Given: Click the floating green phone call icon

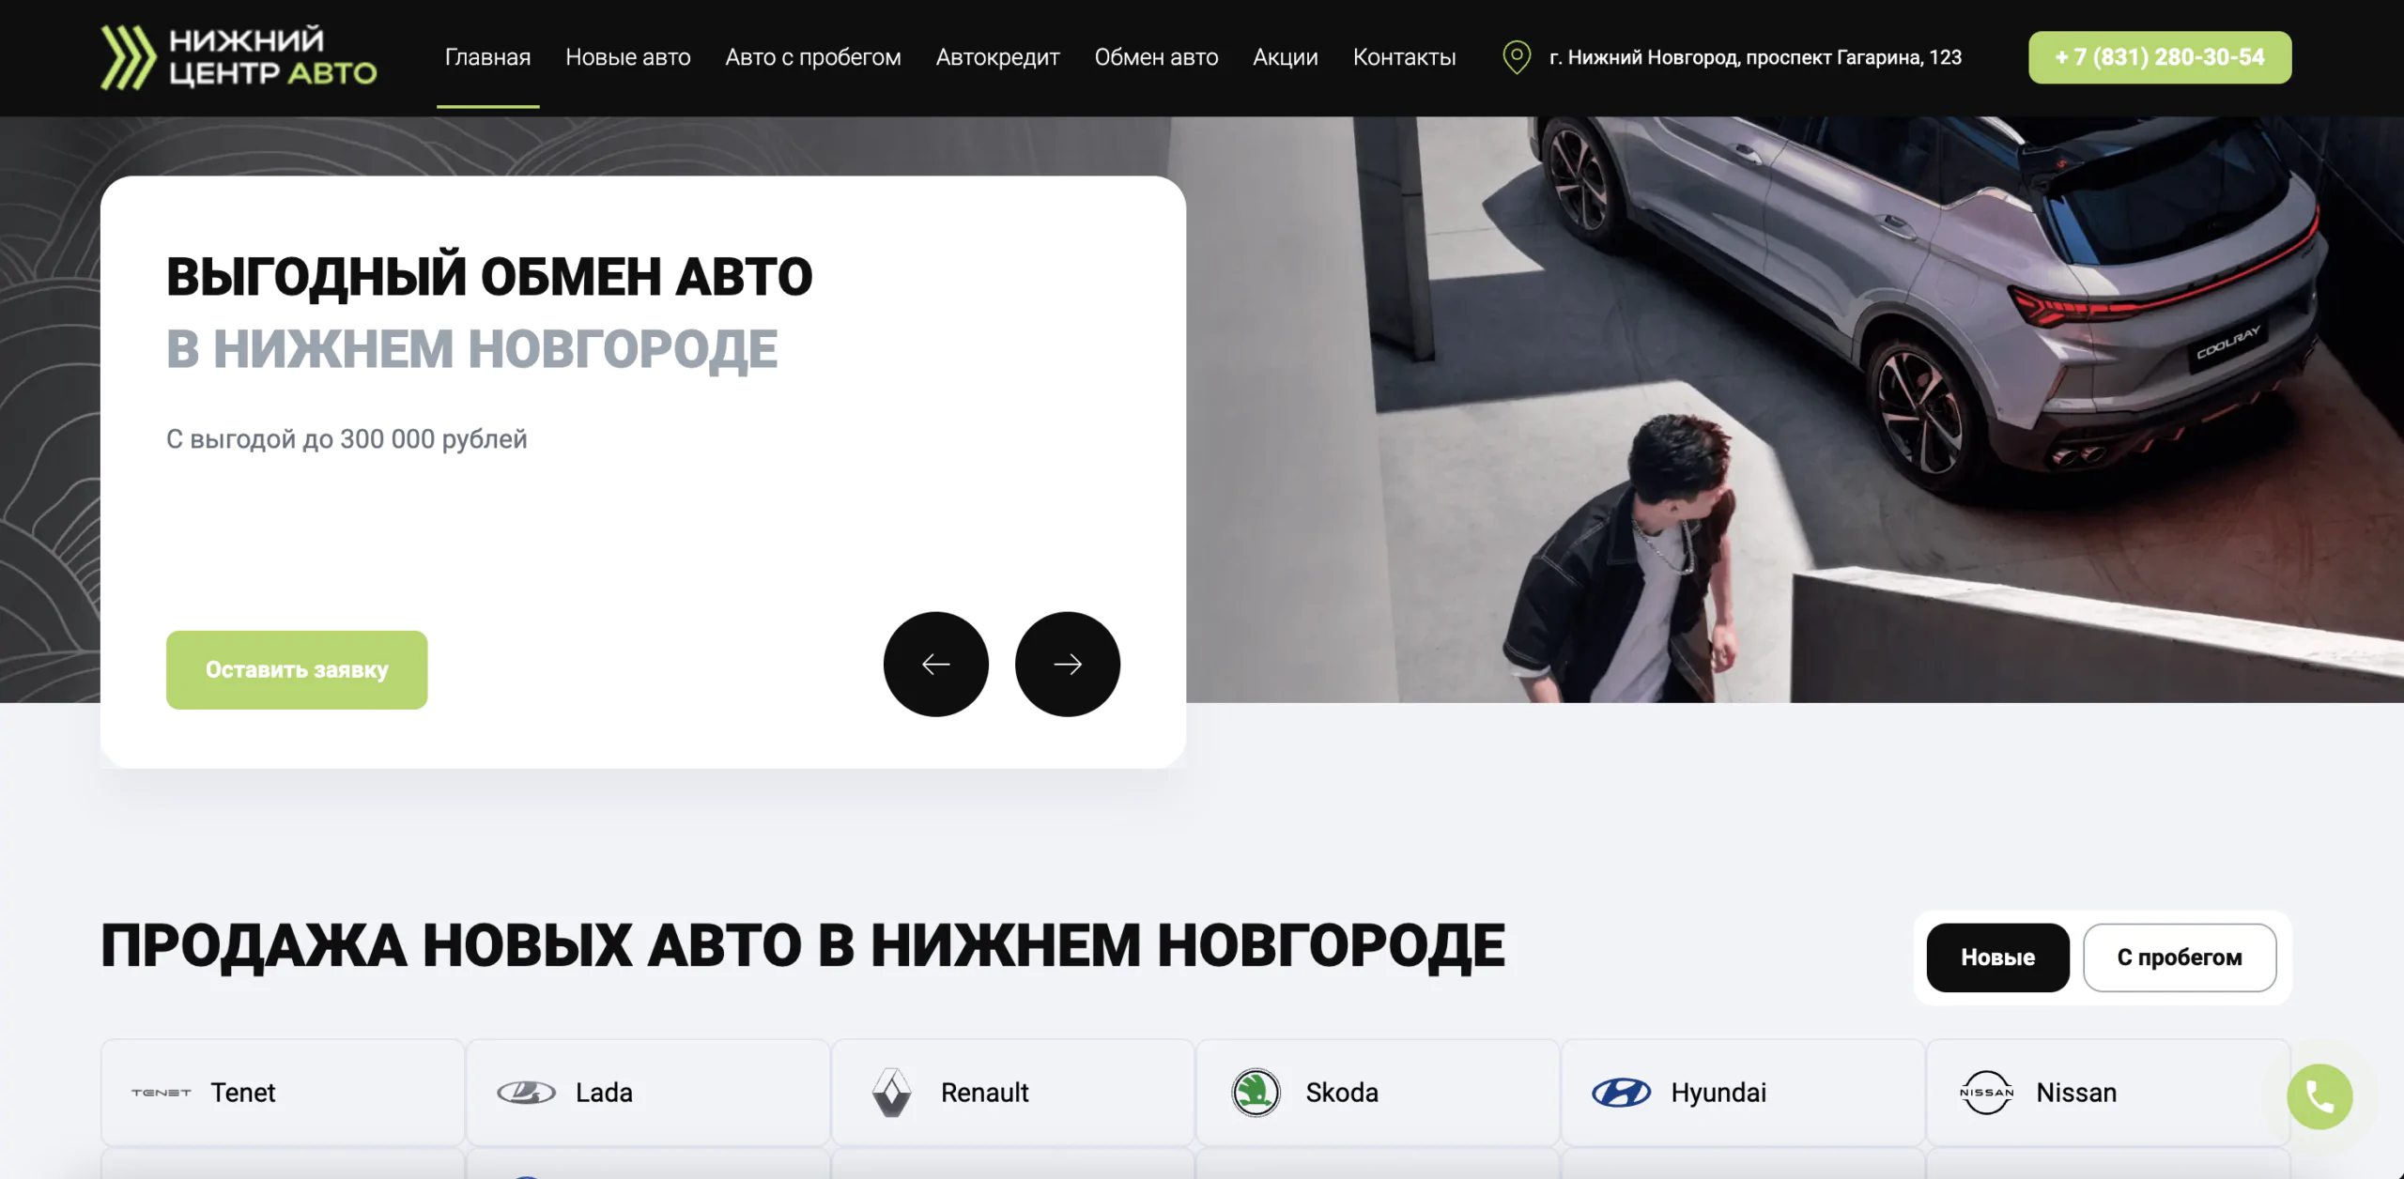Looking at the screenshot, I should (x=2319, y=1095).
